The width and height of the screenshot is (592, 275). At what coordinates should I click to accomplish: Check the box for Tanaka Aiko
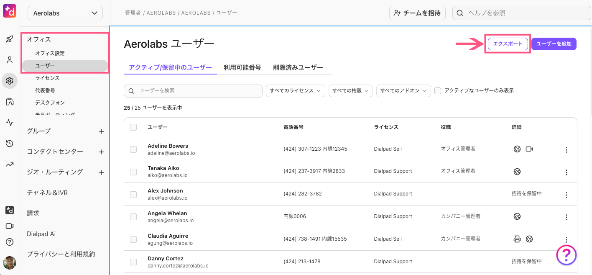[133, 172]
